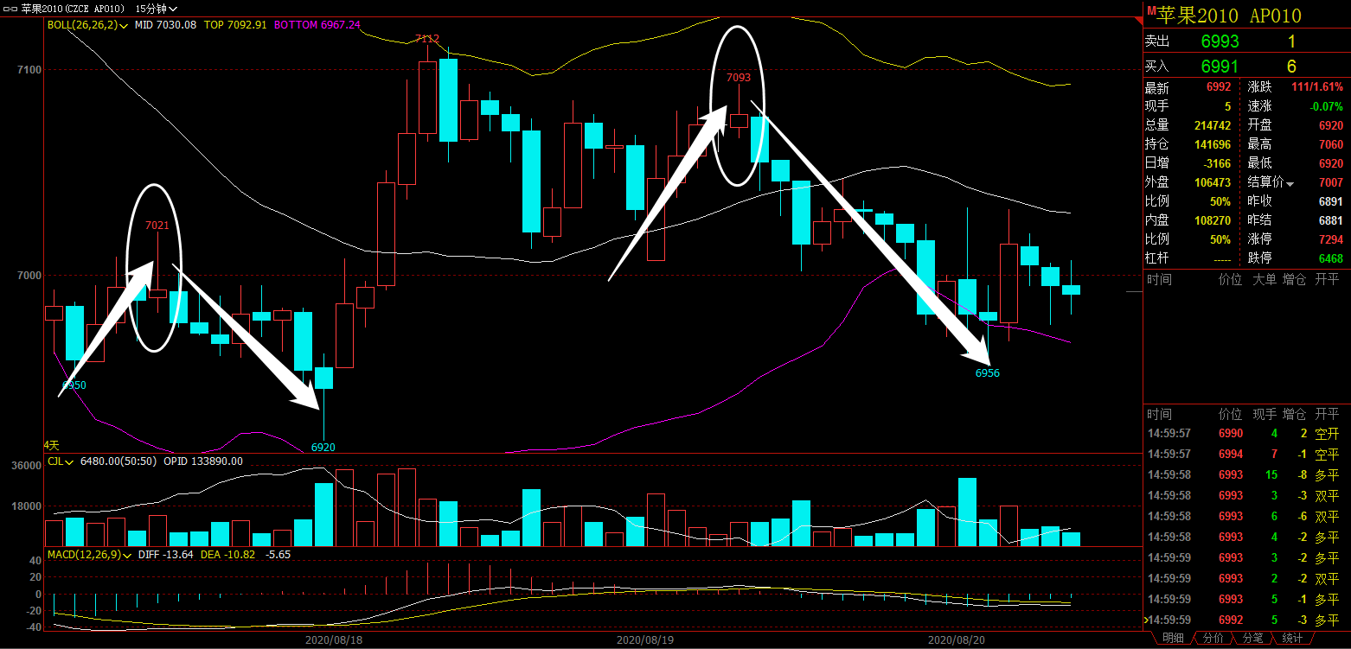Click the 卖出 price 6993
Screen dimensions: 1351x649
1220,41
